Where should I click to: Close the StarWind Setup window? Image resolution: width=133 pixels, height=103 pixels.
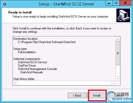click(x=125, y=3)
